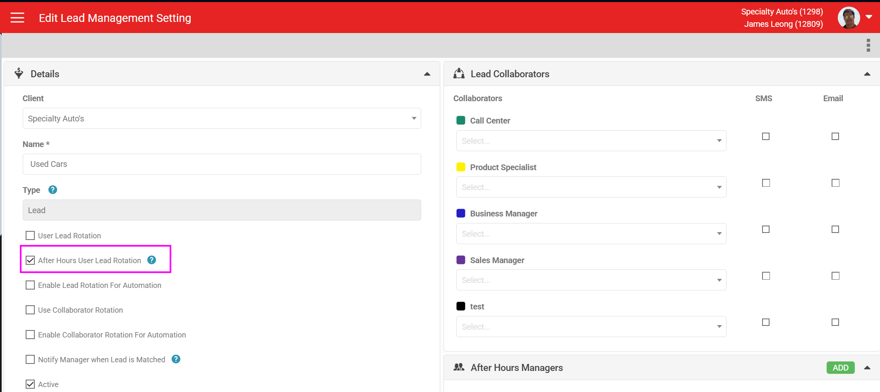Click the help icon next to Type
The height and width of the screenshot is (392, 880).
[x=53, y=190]
